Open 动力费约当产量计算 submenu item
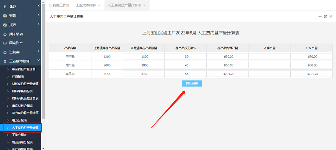 click(25, 113)
